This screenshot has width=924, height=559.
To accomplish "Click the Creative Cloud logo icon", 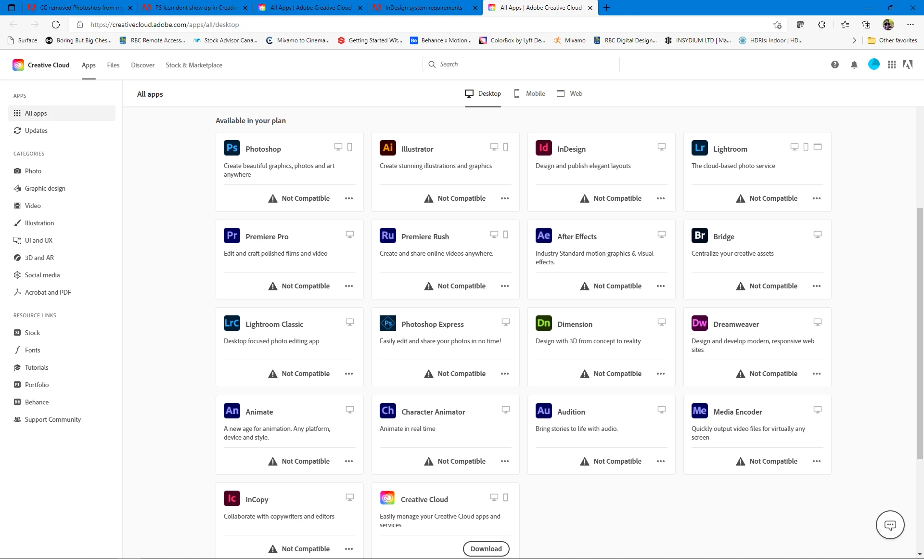I will pyautogui.click(x=18, y=65).
